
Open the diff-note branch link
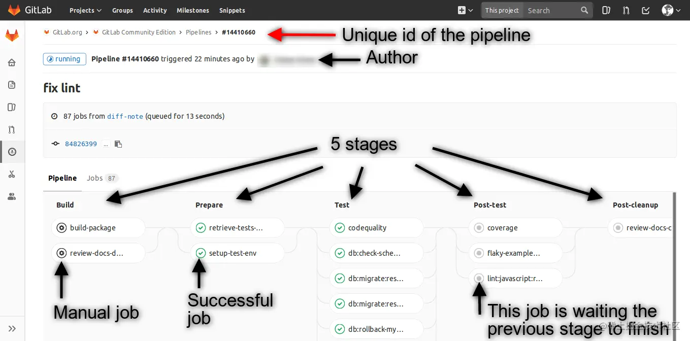(x=125, y=116)
